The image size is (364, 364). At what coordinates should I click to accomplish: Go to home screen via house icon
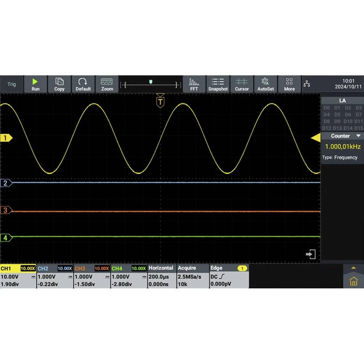pos(353,281)
